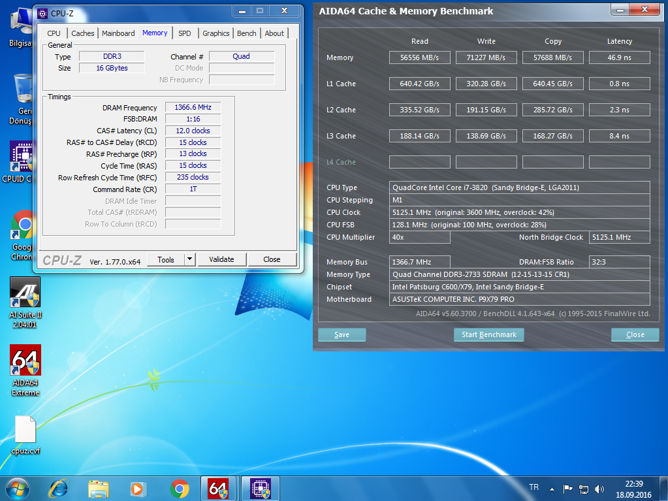The height and width of the screenshot is (501, 668).
Task: Select the memory Size field 16 GBytes
Action: click(112, 68)
